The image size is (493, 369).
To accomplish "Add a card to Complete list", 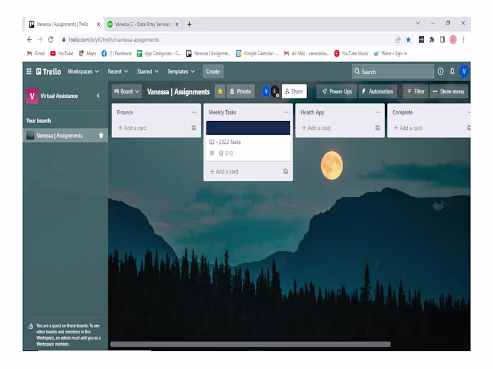I will (x=408, y=128).
